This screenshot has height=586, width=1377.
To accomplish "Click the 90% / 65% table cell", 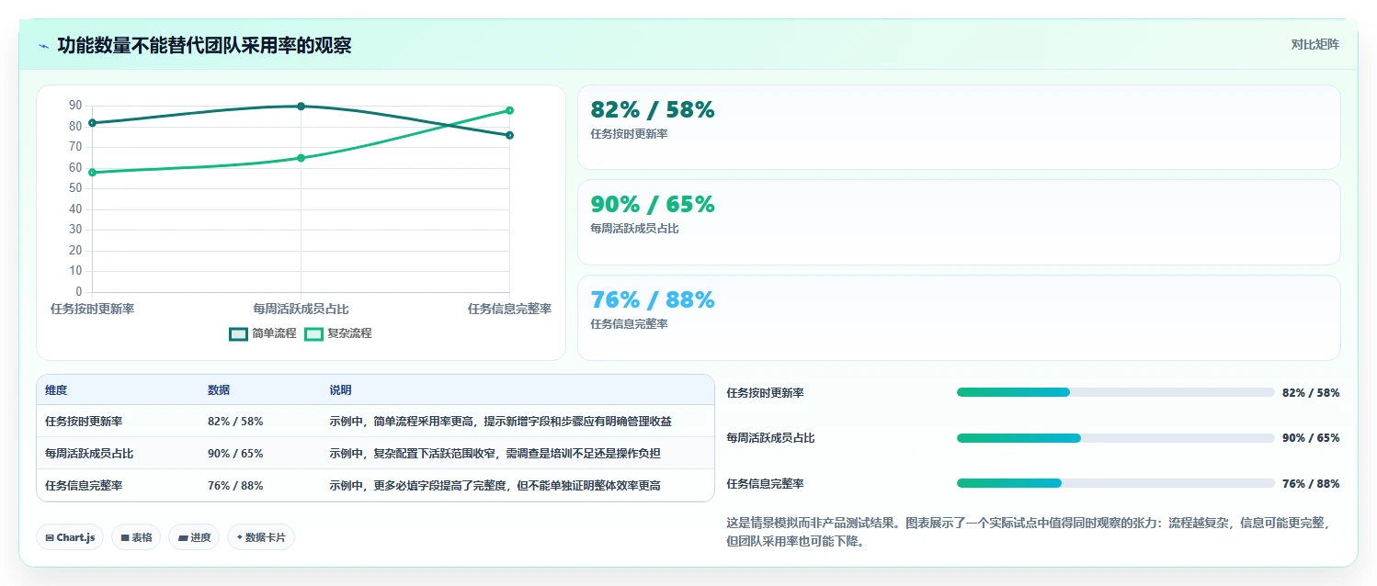I will click(235, 454).
